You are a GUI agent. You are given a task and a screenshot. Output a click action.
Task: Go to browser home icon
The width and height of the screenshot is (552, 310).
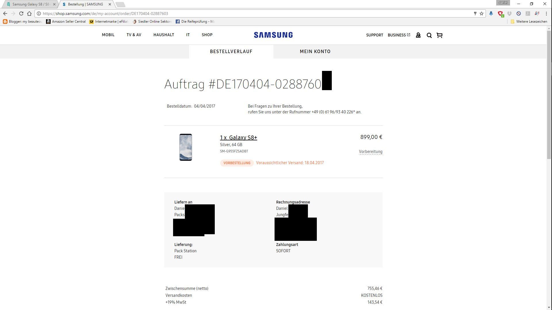pyautogui.click(x=29, y=13)
